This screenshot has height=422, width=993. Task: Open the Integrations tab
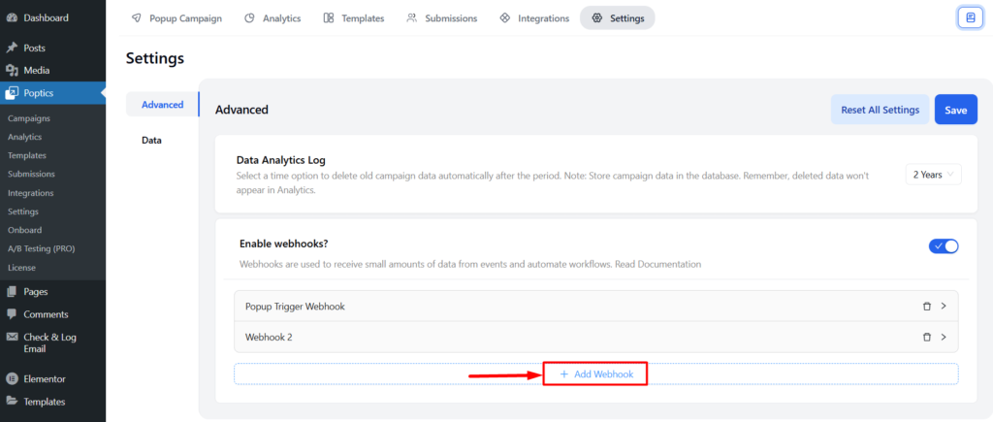coord(534,18)
